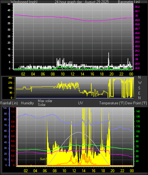The height and width of the screenshot is (175, 148).
Task: Click the Temperature (°F) legend label
Action: point(112,103)
